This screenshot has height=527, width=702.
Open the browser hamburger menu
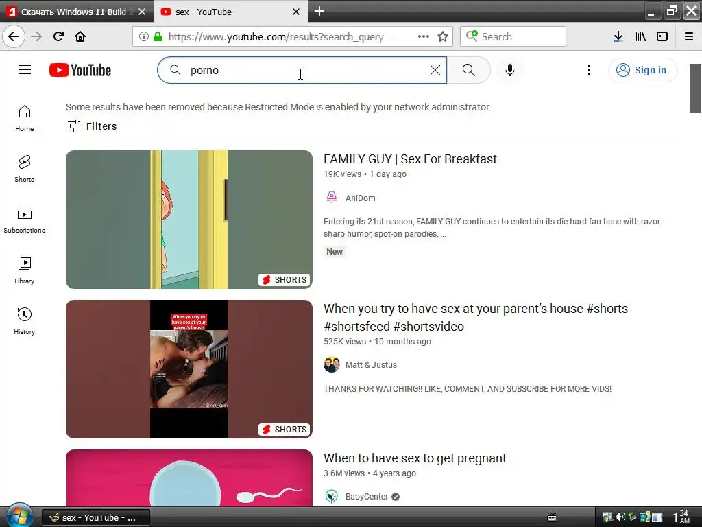689,37
